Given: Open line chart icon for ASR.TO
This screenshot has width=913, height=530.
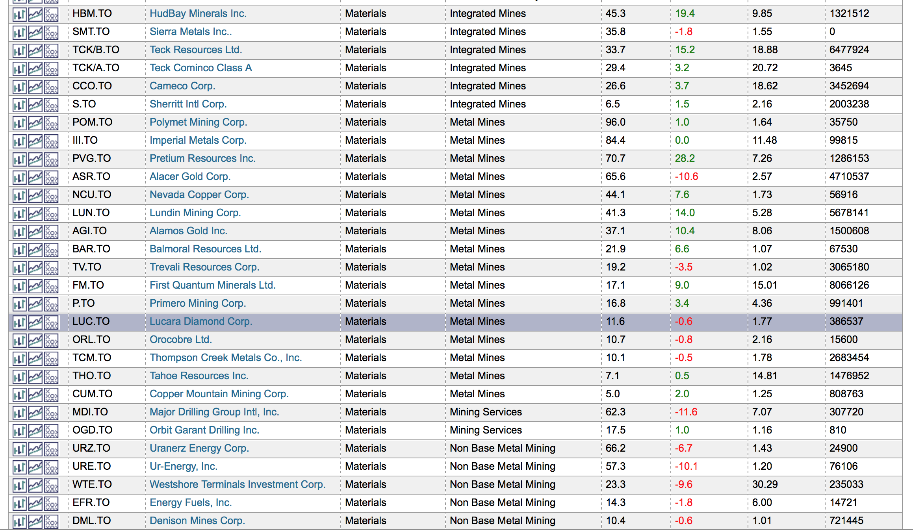Looking at the screenshot, I should (35, 178).
